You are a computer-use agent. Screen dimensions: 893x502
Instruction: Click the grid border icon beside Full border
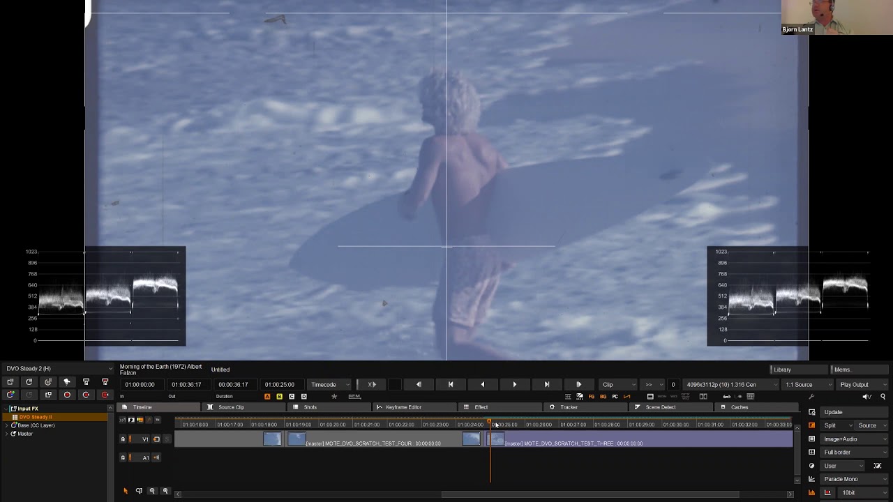[x=811, y=452]
